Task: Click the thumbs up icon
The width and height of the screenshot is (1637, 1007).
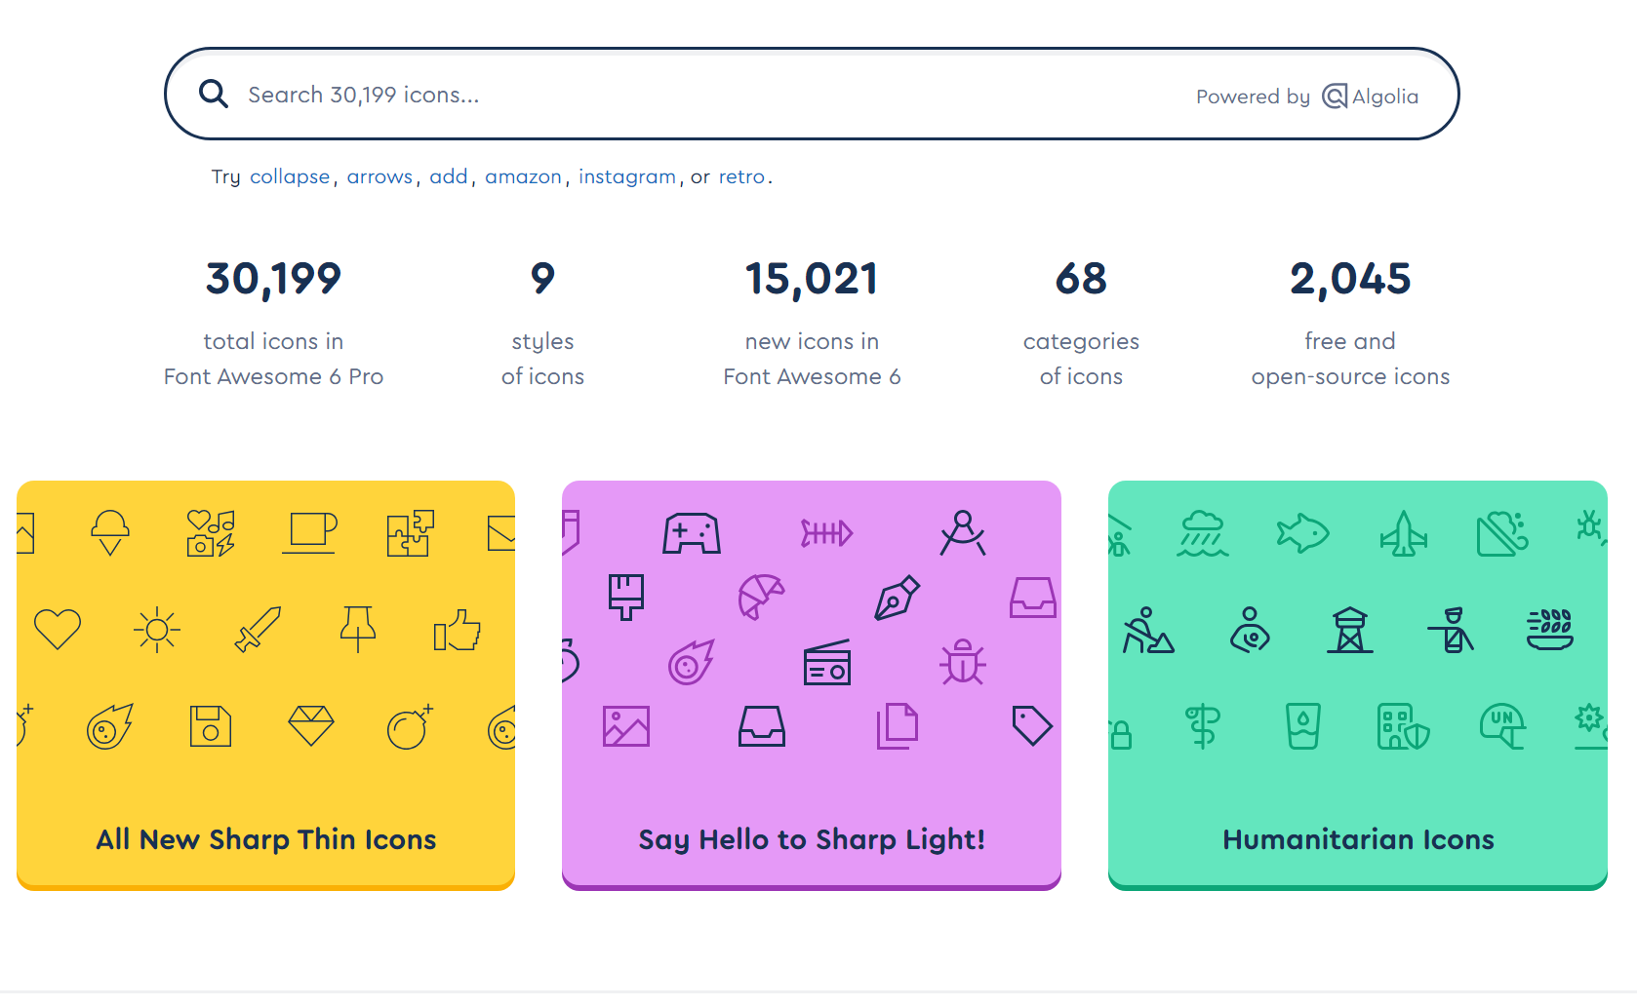Action: [x=458, y=630]
